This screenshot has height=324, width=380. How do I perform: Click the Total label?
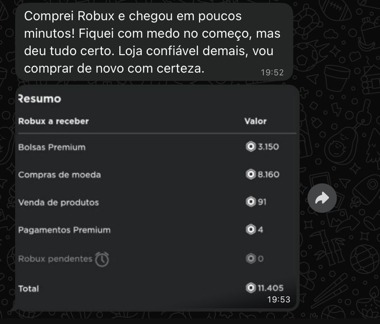pyautogui.click(x=28, y=289)
